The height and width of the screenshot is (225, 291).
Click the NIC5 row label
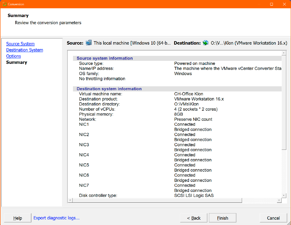[x=84, y=165]
